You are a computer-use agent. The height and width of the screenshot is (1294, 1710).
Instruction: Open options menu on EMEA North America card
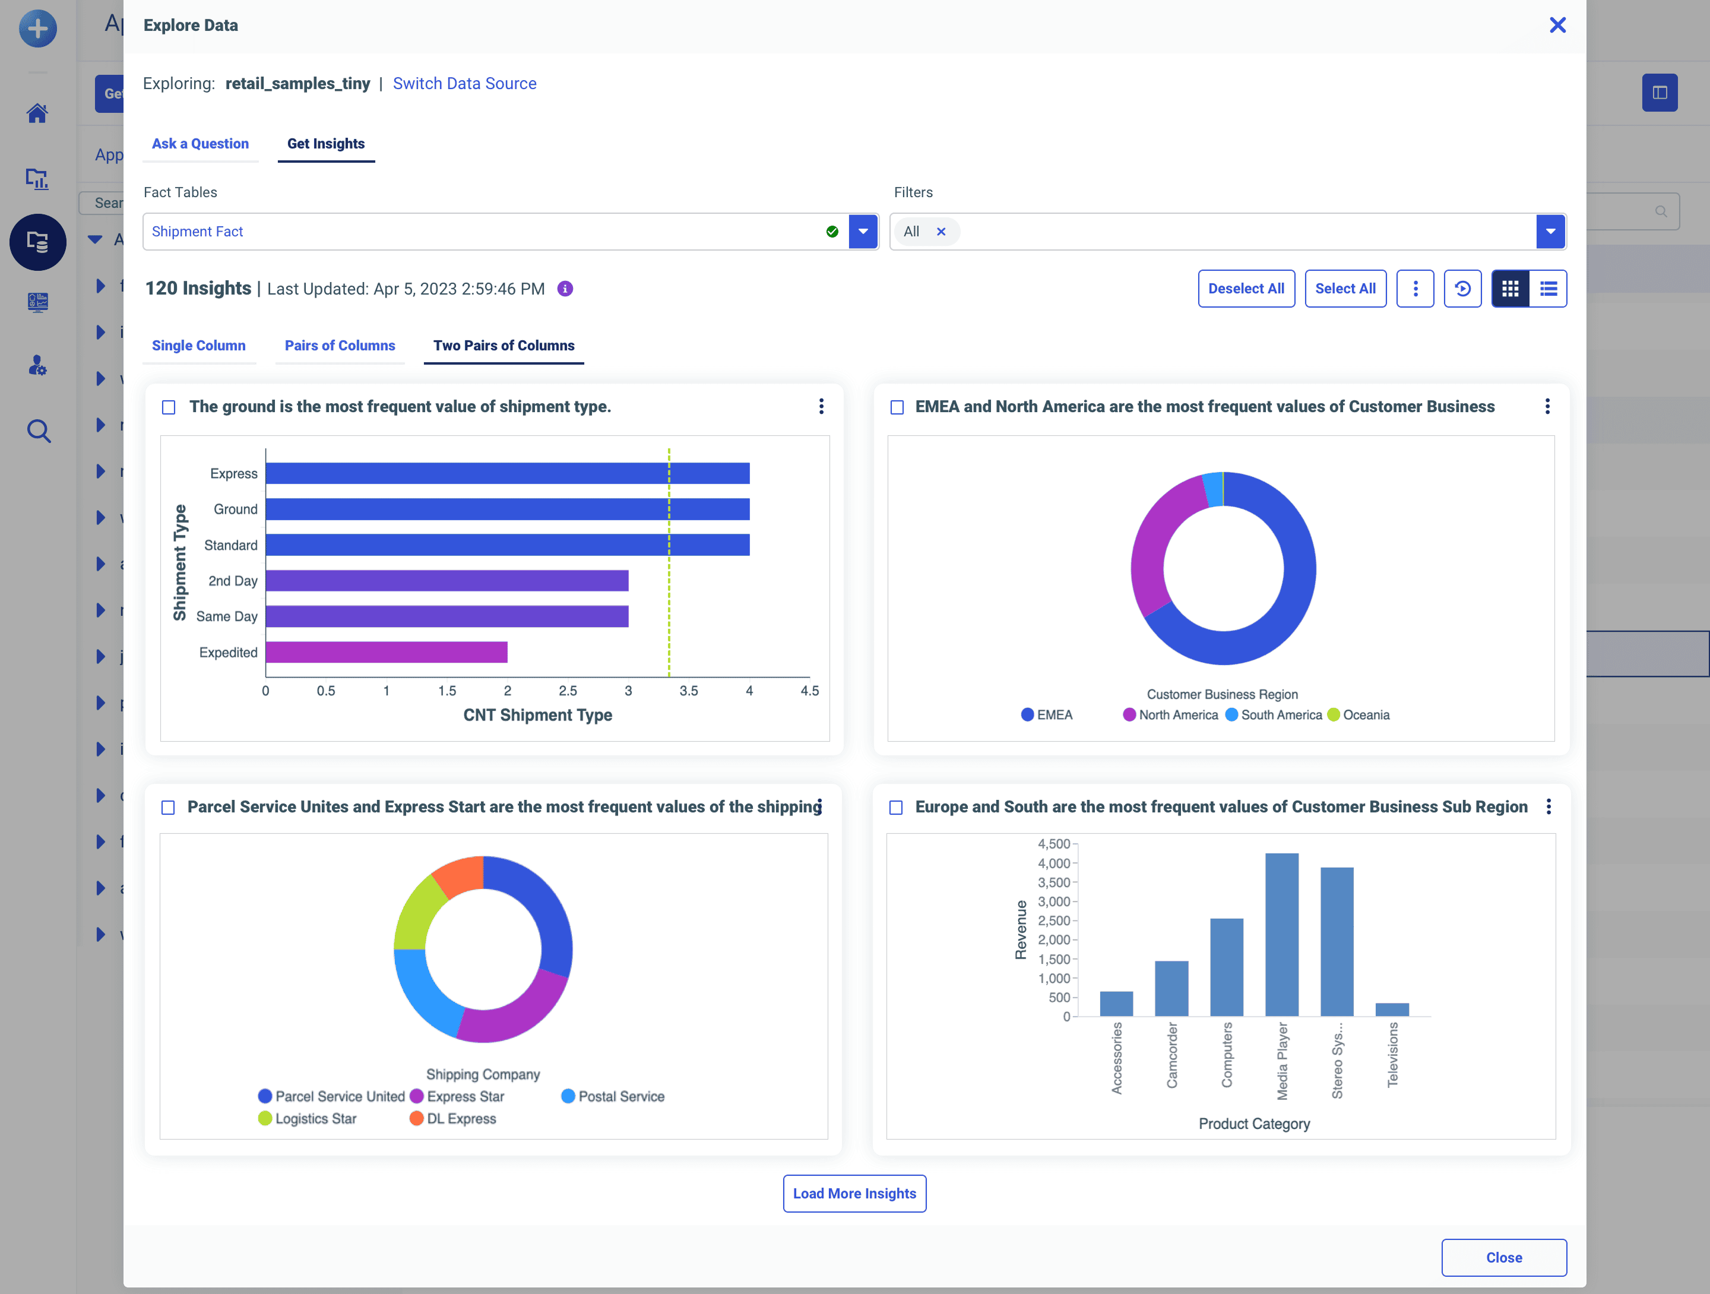tap(1547, 407)
